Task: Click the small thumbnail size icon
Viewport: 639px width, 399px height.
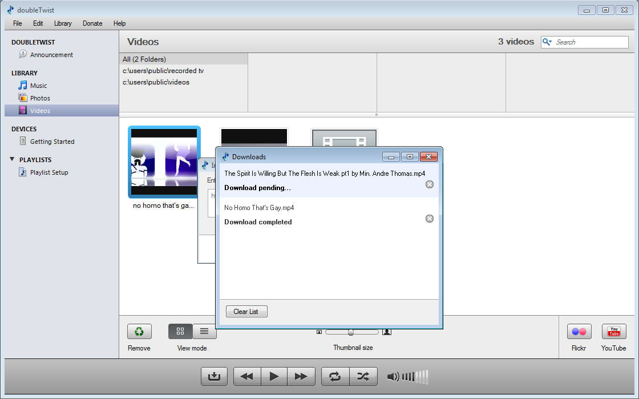Action: [x=319, y=332]
